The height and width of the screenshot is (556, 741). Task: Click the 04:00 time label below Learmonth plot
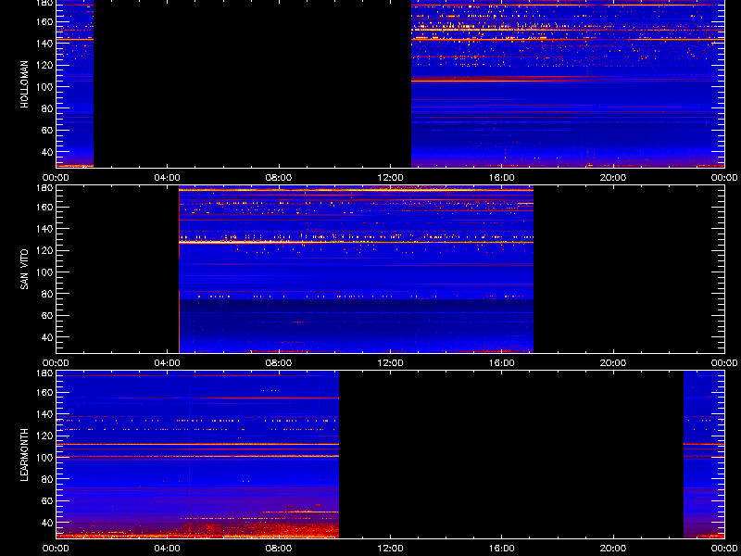pyautogui.click(x=168, y=549)
